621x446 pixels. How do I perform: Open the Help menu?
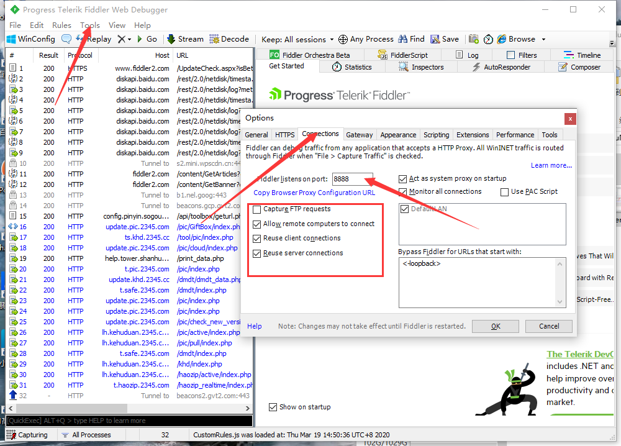click(142, 25)
